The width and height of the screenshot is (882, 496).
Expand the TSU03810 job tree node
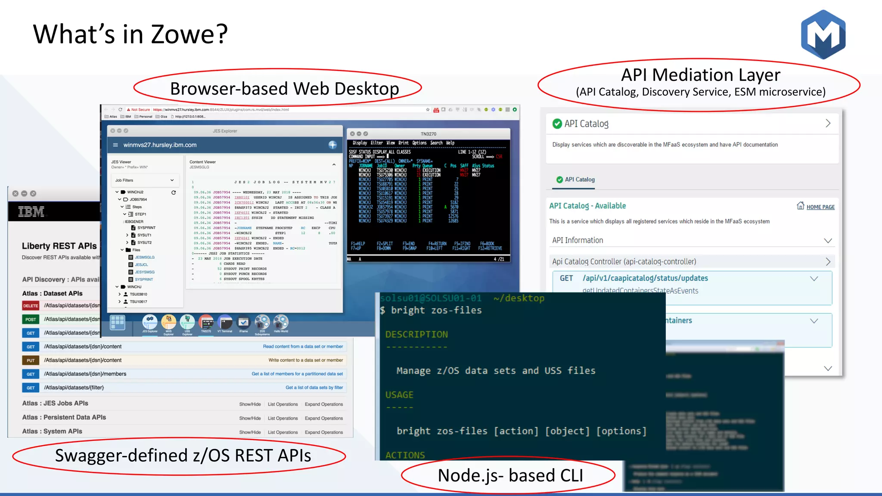click(120, 294)
